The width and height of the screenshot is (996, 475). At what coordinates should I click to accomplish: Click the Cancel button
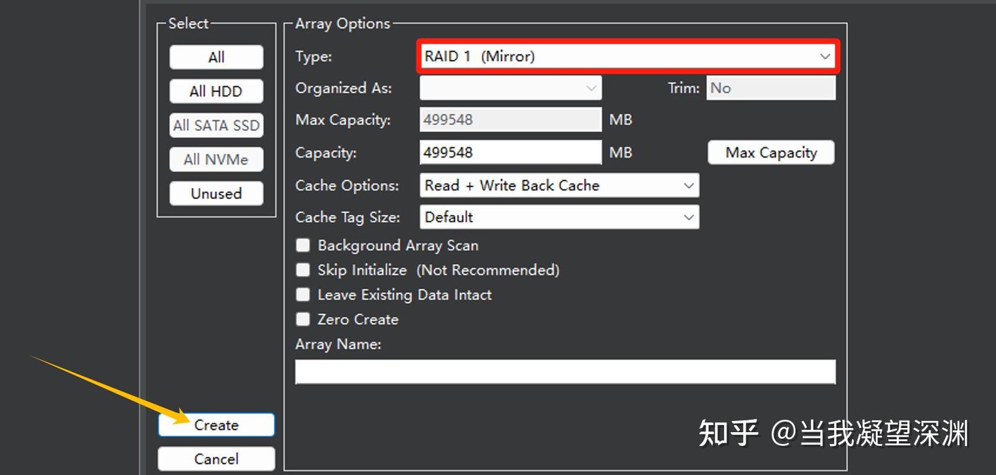point(216,458)
